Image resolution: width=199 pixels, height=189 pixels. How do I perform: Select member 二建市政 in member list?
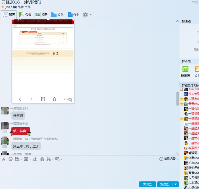click(191, 99)
